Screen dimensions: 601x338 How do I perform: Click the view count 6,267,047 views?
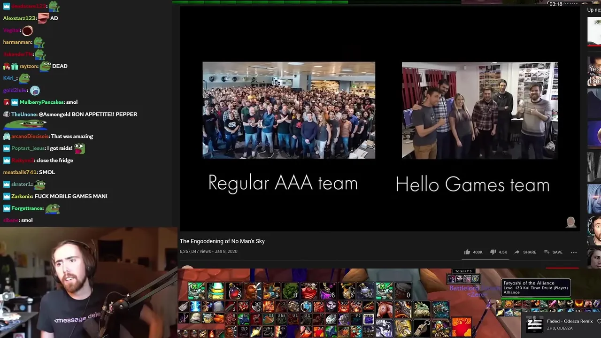(x=195, y=252)
